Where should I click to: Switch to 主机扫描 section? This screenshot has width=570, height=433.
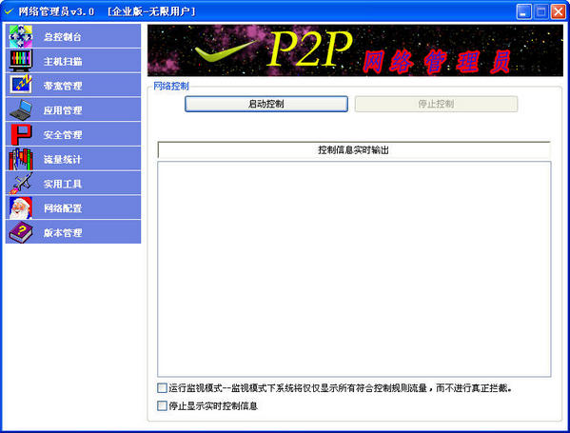point(73,61)
